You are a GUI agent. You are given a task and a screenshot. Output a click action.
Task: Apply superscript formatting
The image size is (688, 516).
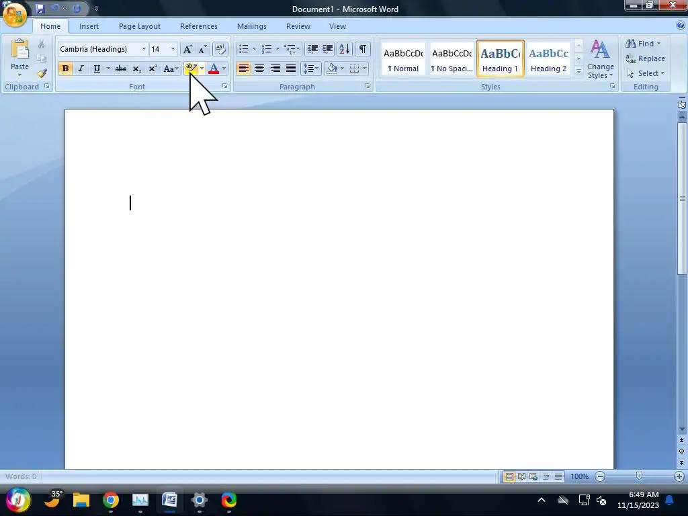point(153,69)
